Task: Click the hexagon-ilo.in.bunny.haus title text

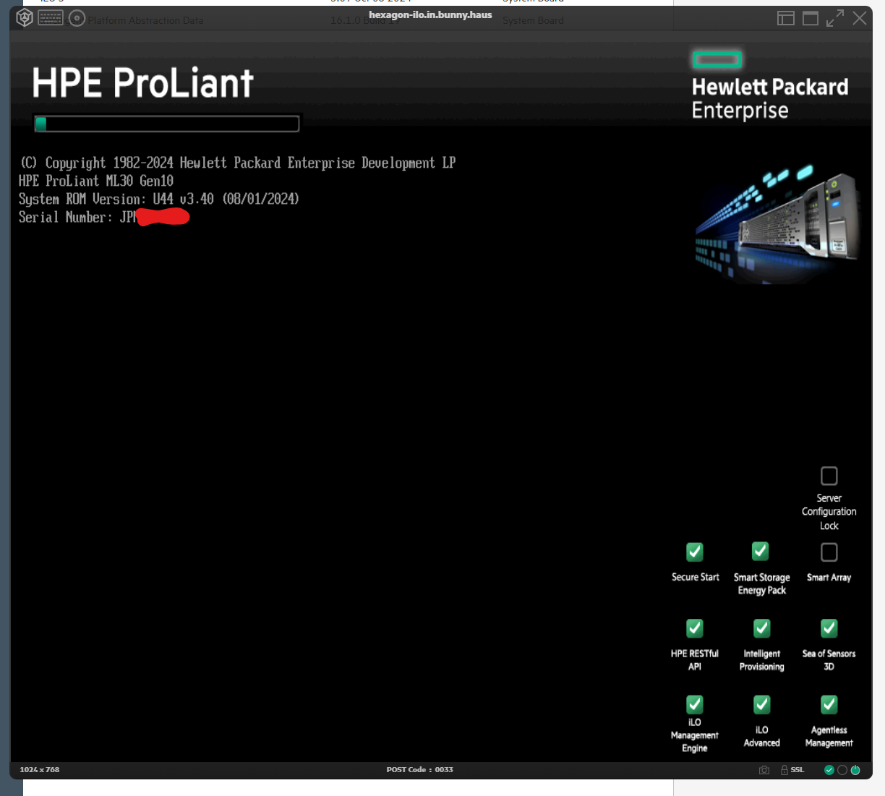Action: pos(430,14)
